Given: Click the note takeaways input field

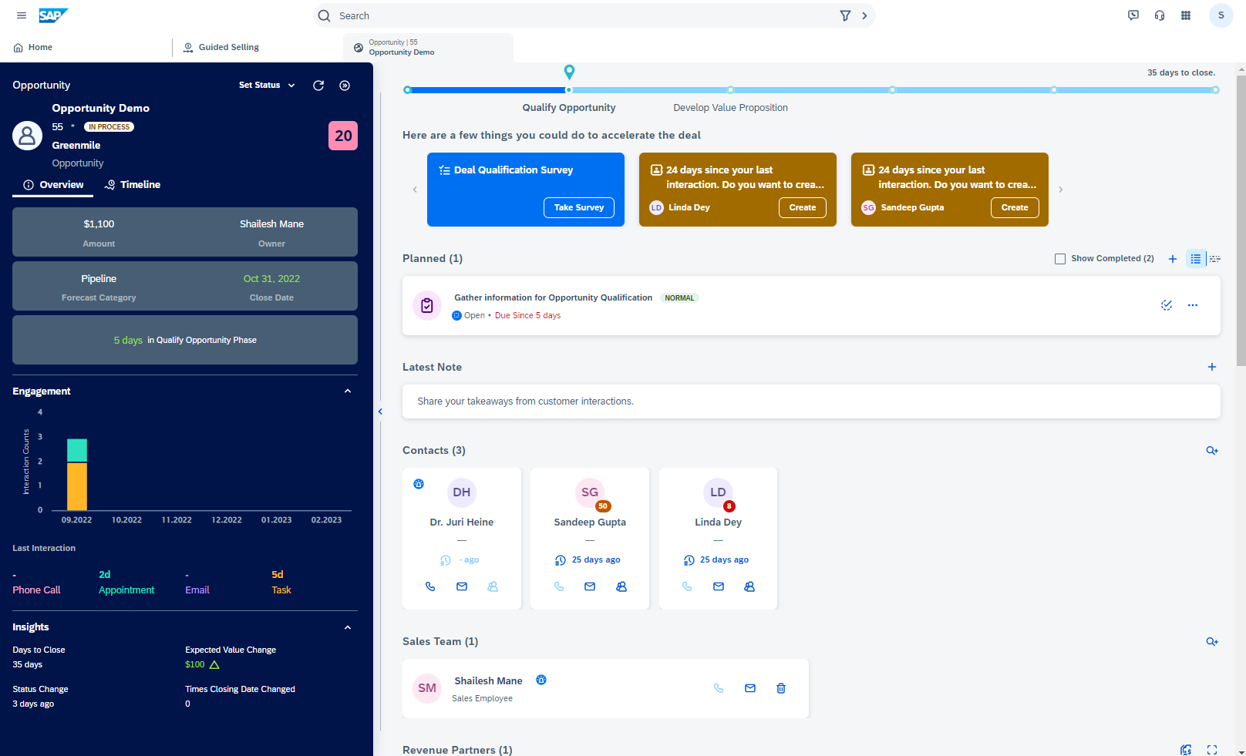Looking at the screenshot, I should click(811, 402).
